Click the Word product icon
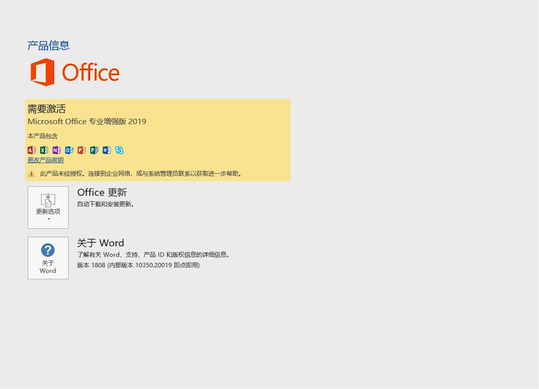 point(106,150)
